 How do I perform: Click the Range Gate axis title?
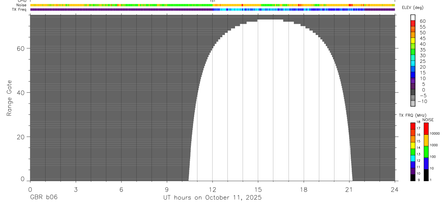tap(10, 98)
